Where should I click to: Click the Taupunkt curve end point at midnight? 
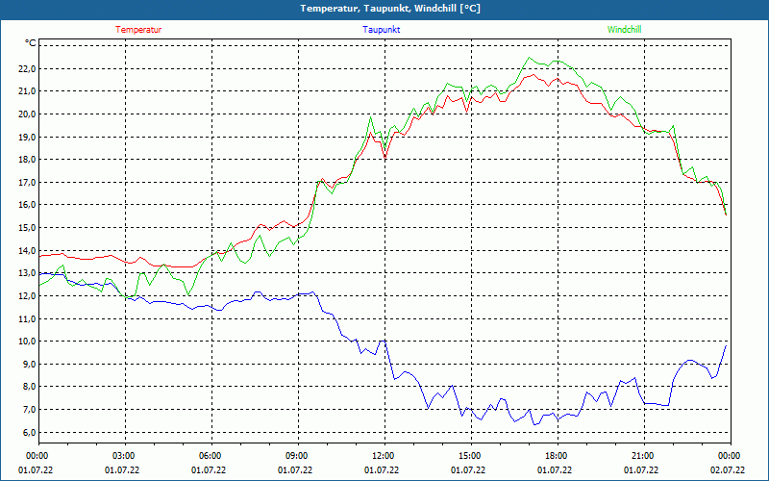[x=726, y=345]
